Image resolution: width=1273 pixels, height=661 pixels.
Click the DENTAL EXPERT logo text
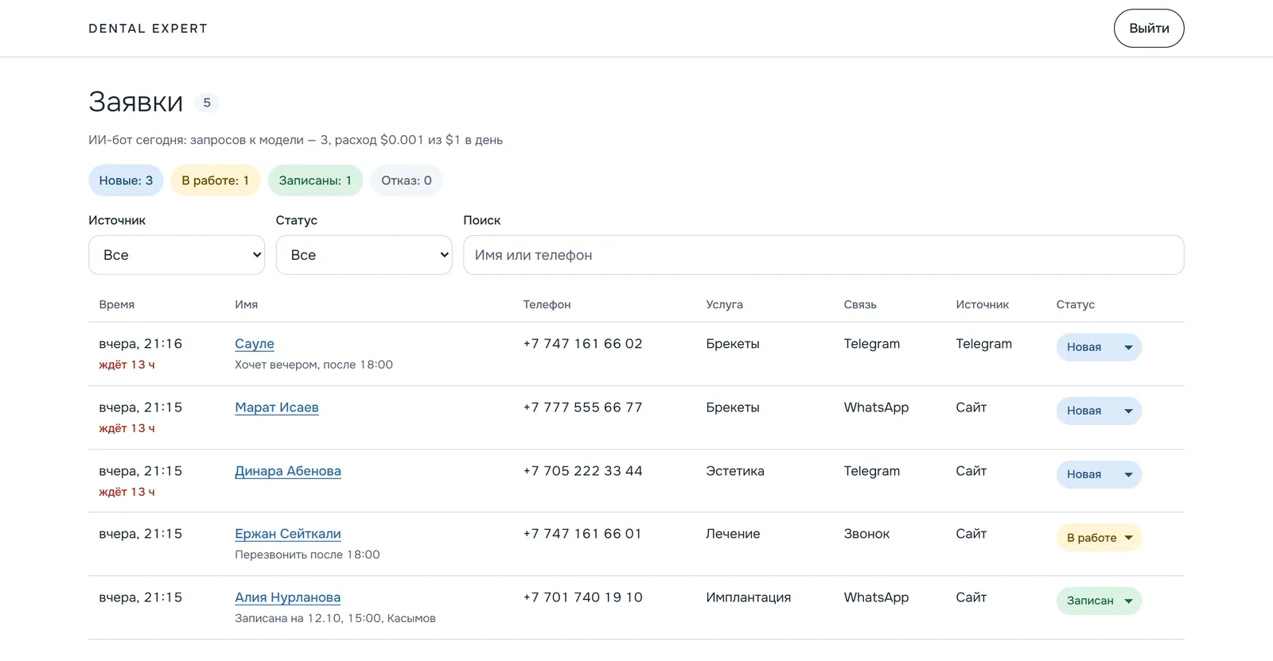tap(148, 29)
